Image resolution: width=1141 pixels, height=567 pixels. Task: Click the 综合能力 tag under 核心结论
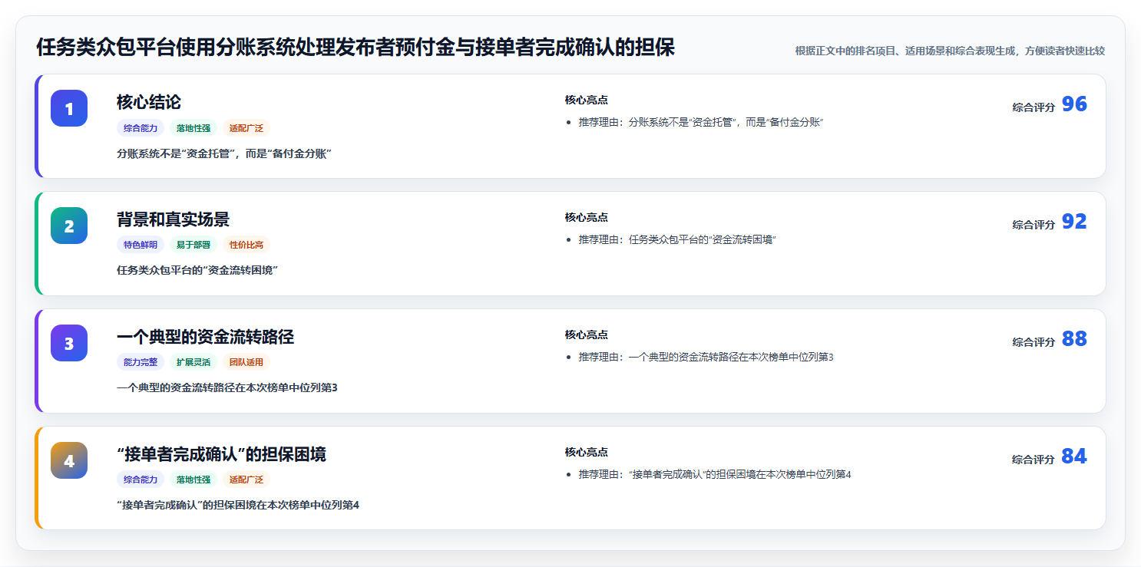click(x=141, y=128)
